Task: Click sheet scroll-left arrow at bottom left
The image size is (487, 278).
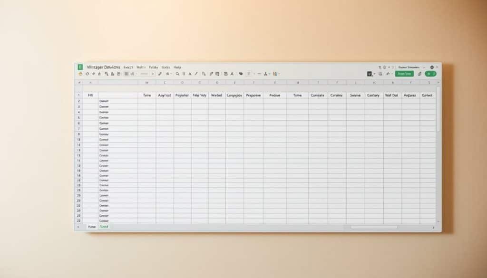Action: click(78, 227)
